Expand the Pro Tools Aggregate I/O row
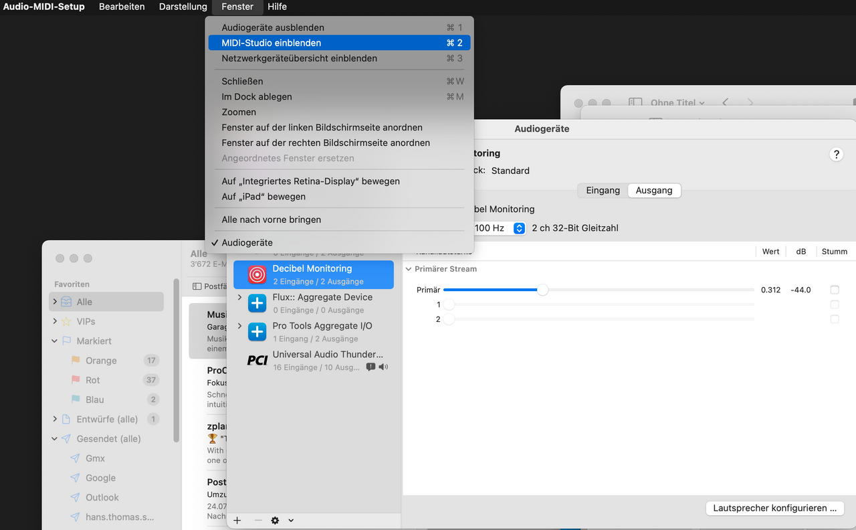 point(240,326)
